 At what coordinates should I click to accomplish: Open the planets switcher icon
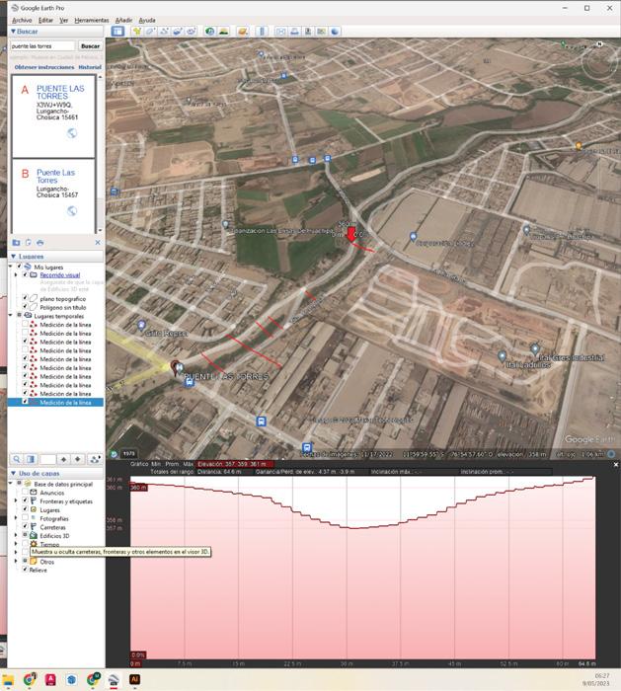click(x=243, y=32)
